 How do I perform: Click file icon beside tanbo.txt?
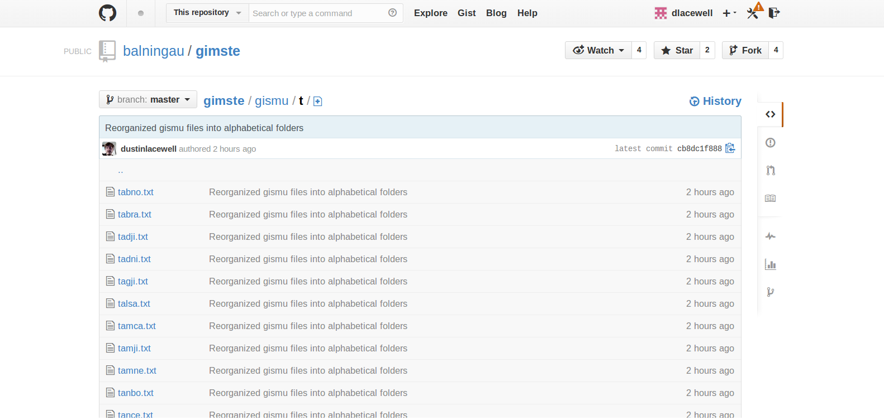pyautogui.click(x=110, y=393)
